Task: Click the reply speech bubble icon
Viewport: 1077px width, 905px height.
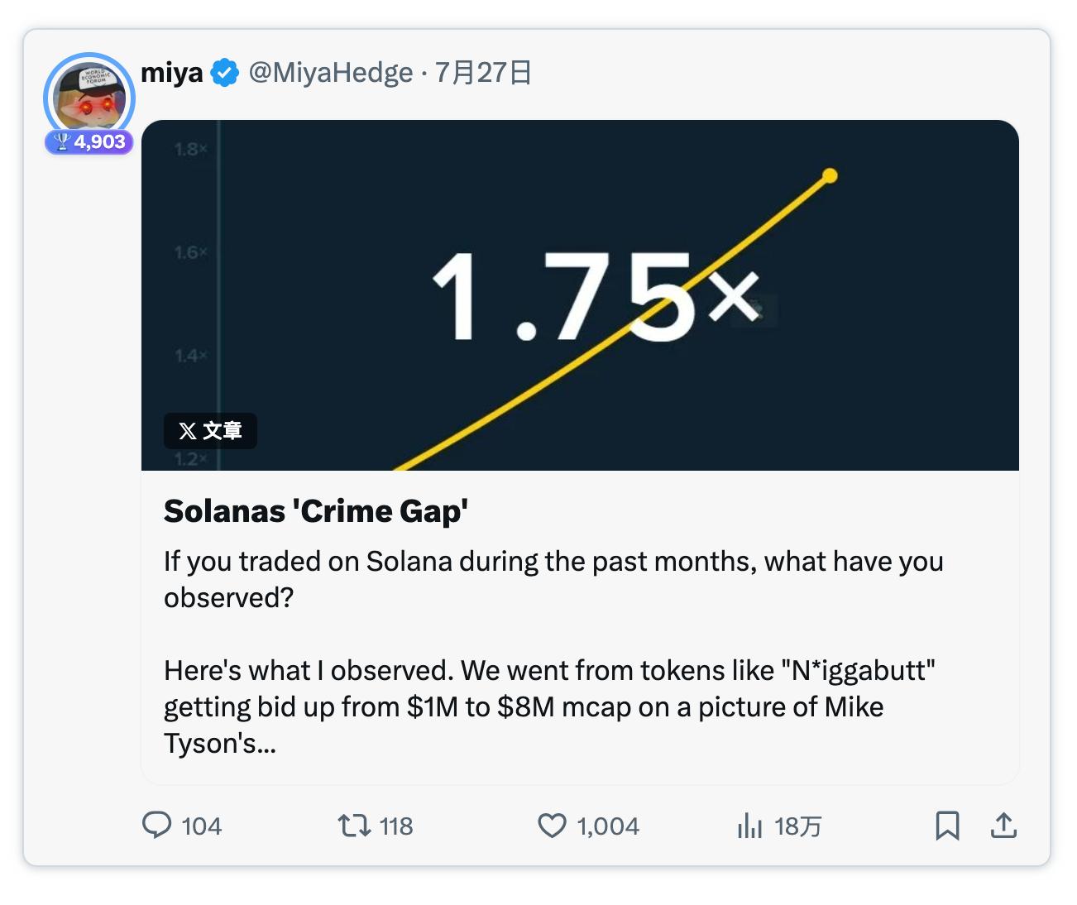Action: point(156,825)
